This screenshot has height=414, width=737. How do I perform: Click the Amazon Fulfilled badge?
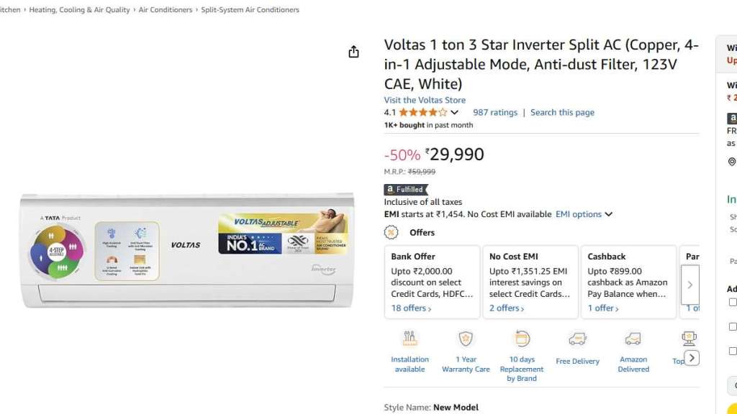406,190
